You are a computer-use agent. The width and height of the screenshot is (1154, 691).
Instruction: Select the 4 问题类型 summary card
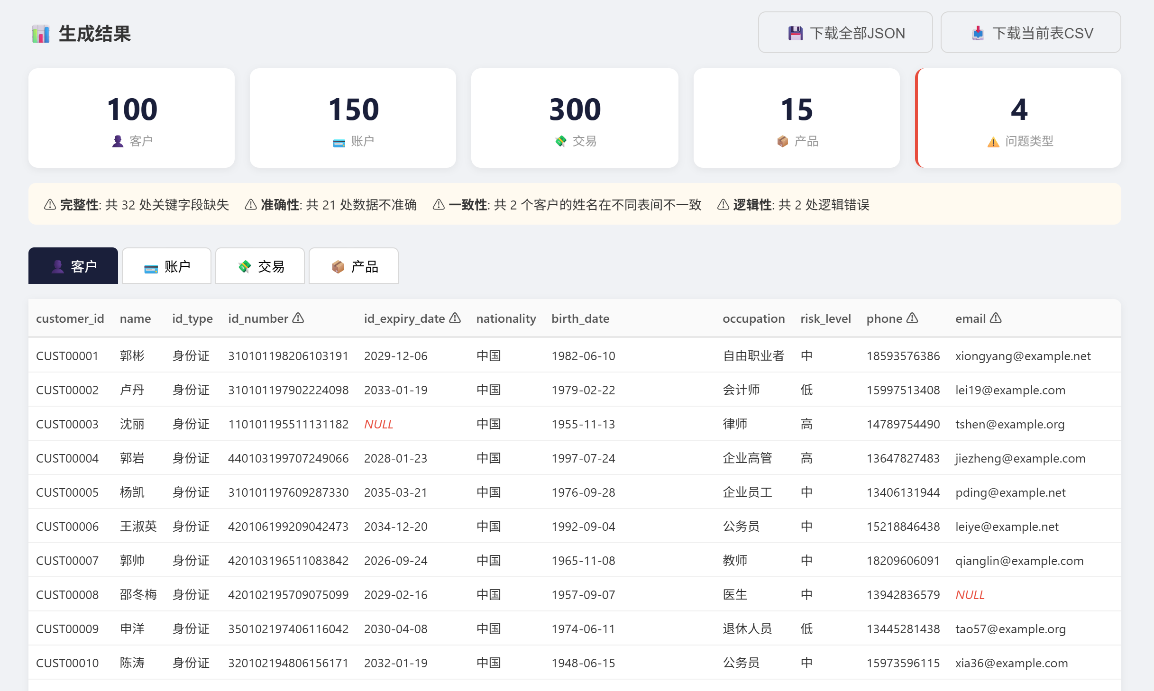(1018, 118)
